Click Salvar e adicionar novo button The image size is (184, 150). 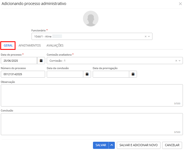[138, 145]
